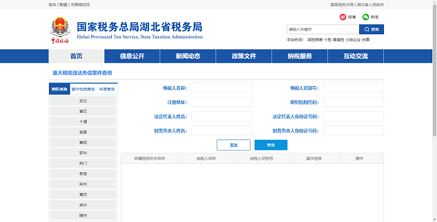Open 无障碍浏览 accessible browsing
This screenshot has width=437, height=222.
tap(80, 5)
